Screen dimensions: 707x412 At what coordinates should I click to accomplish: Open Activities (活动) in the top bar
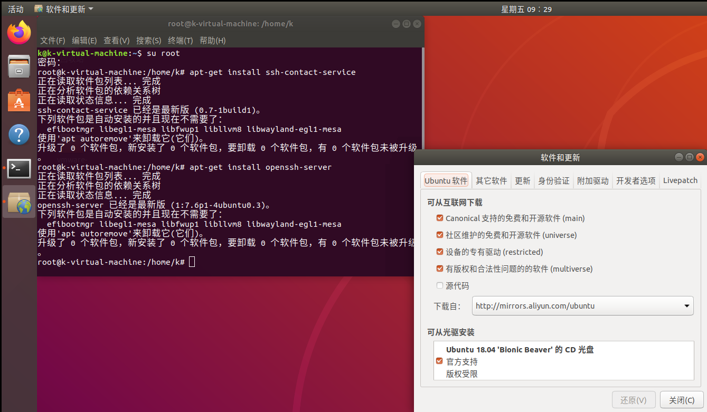pos(15,8)
